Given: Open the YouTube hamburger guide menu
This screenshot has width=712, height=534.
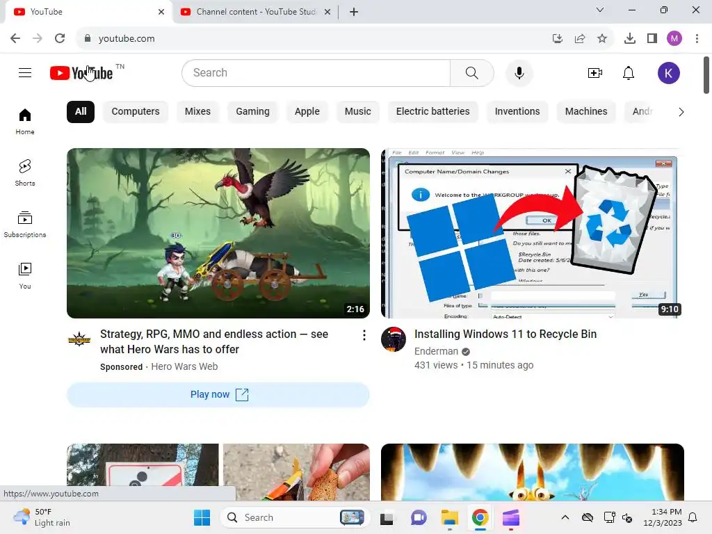Looking at the screenshot, I should pyautogui.click(x=25, y=72).
